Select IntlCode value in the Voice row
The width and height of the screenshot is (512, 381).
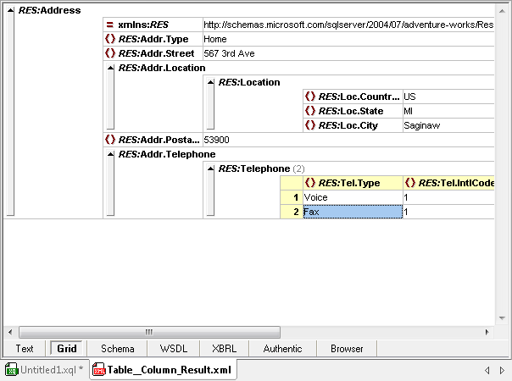[448, 197]
